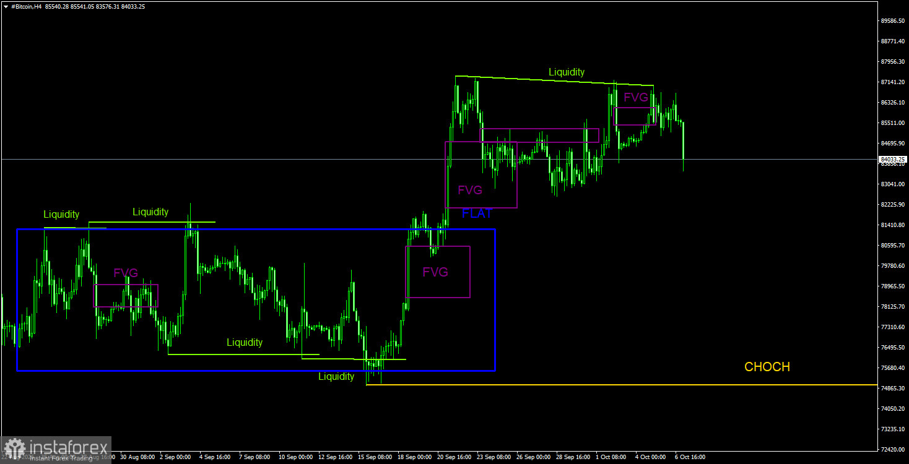Image resolution: width=909 pixels, height=464 pixels.
Task: Click the 10 Sep 00:00 time axis label
Action: click(x=295, y=457)
